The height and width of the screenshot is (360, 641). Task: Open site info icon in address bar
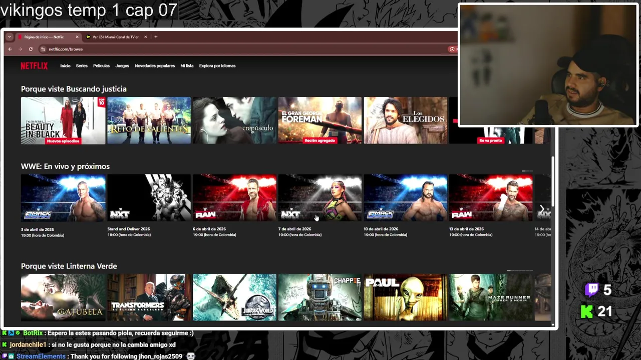click(43, 49)
